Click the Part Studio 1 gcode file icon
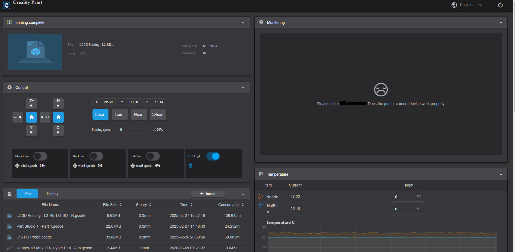Viewport: 515px width, 252px height. pyautogui.click(x=9, y=227)
